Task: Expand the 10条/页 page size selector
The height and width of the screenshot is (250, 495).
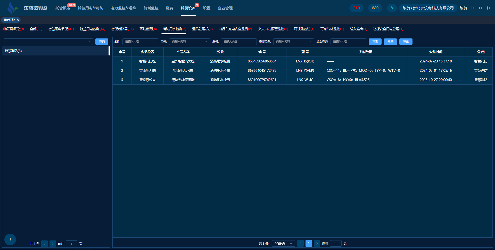Action: click(x=283, y=243)
